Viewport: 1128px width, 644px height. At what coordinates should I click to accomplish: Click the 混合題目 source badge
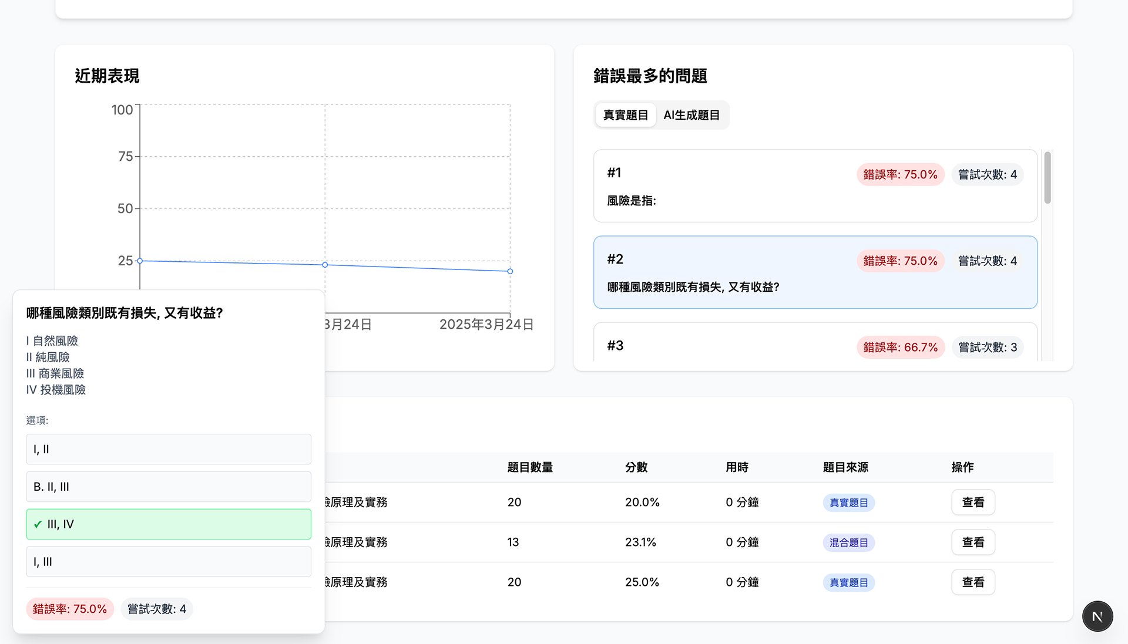pyautogui.click(x=848, y=542)
